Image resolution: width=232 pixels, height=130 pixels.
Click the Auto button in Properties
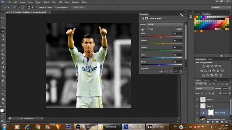point(179,29)
